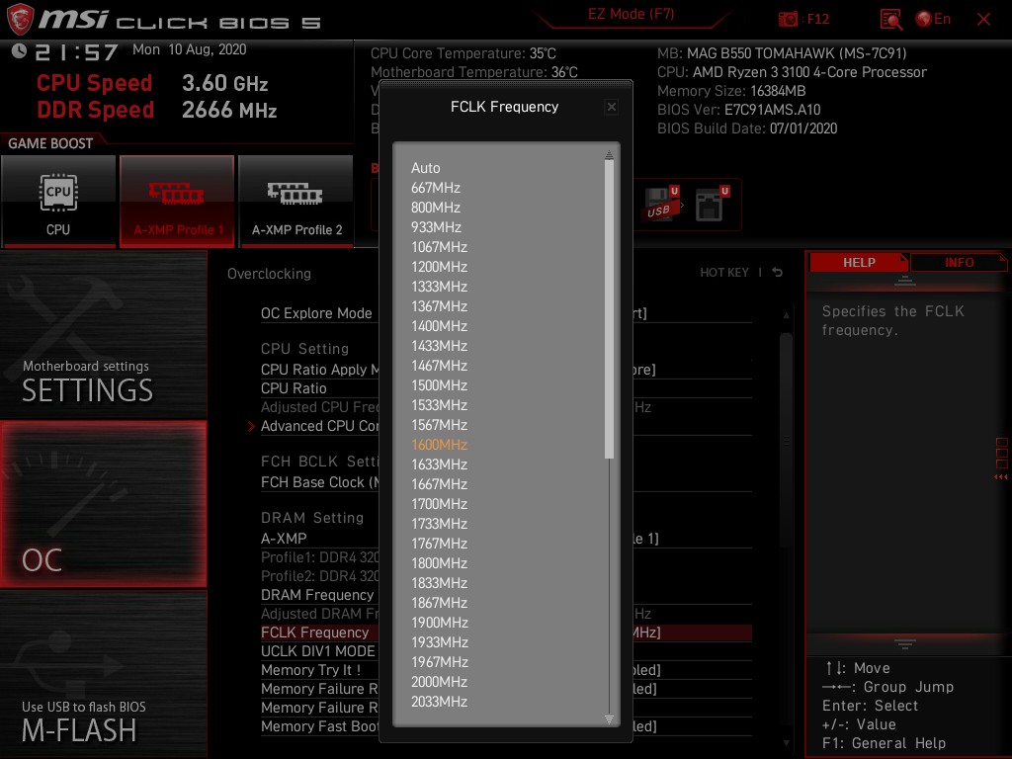Choose 1733MHz from the list
Screen dimensions: 1012x759
point(439,524)
